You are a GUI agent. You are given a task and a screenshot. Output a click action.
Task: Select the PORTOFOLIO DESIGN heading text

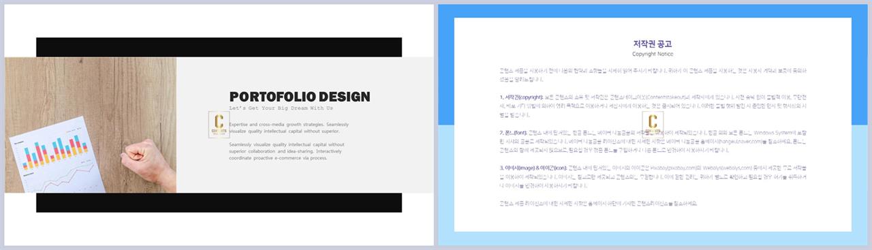[299, 97]
